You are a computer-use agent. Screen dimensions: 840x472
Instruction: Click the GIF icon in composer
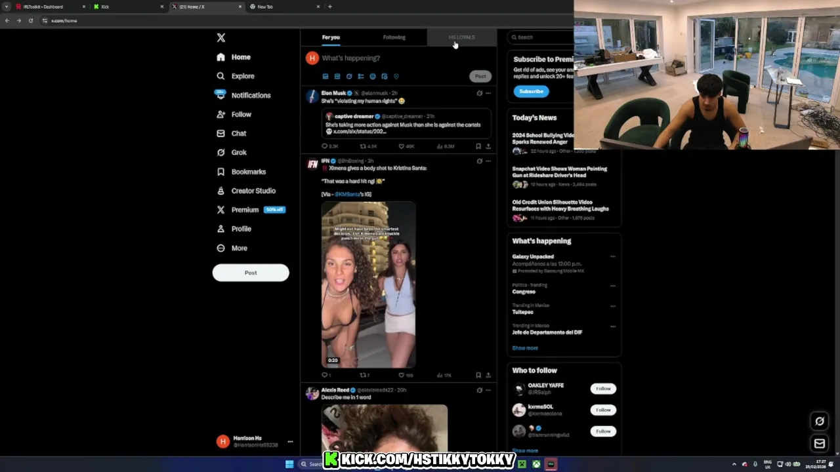click(x=337, y=76)
